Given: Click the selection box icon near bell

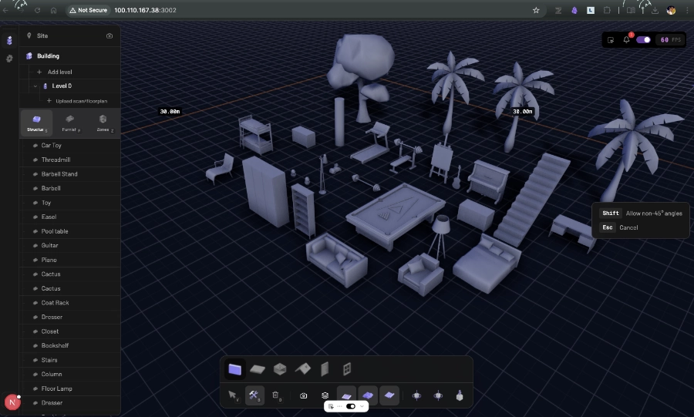Looking at the screenshot, I should (x=611, y=40).
